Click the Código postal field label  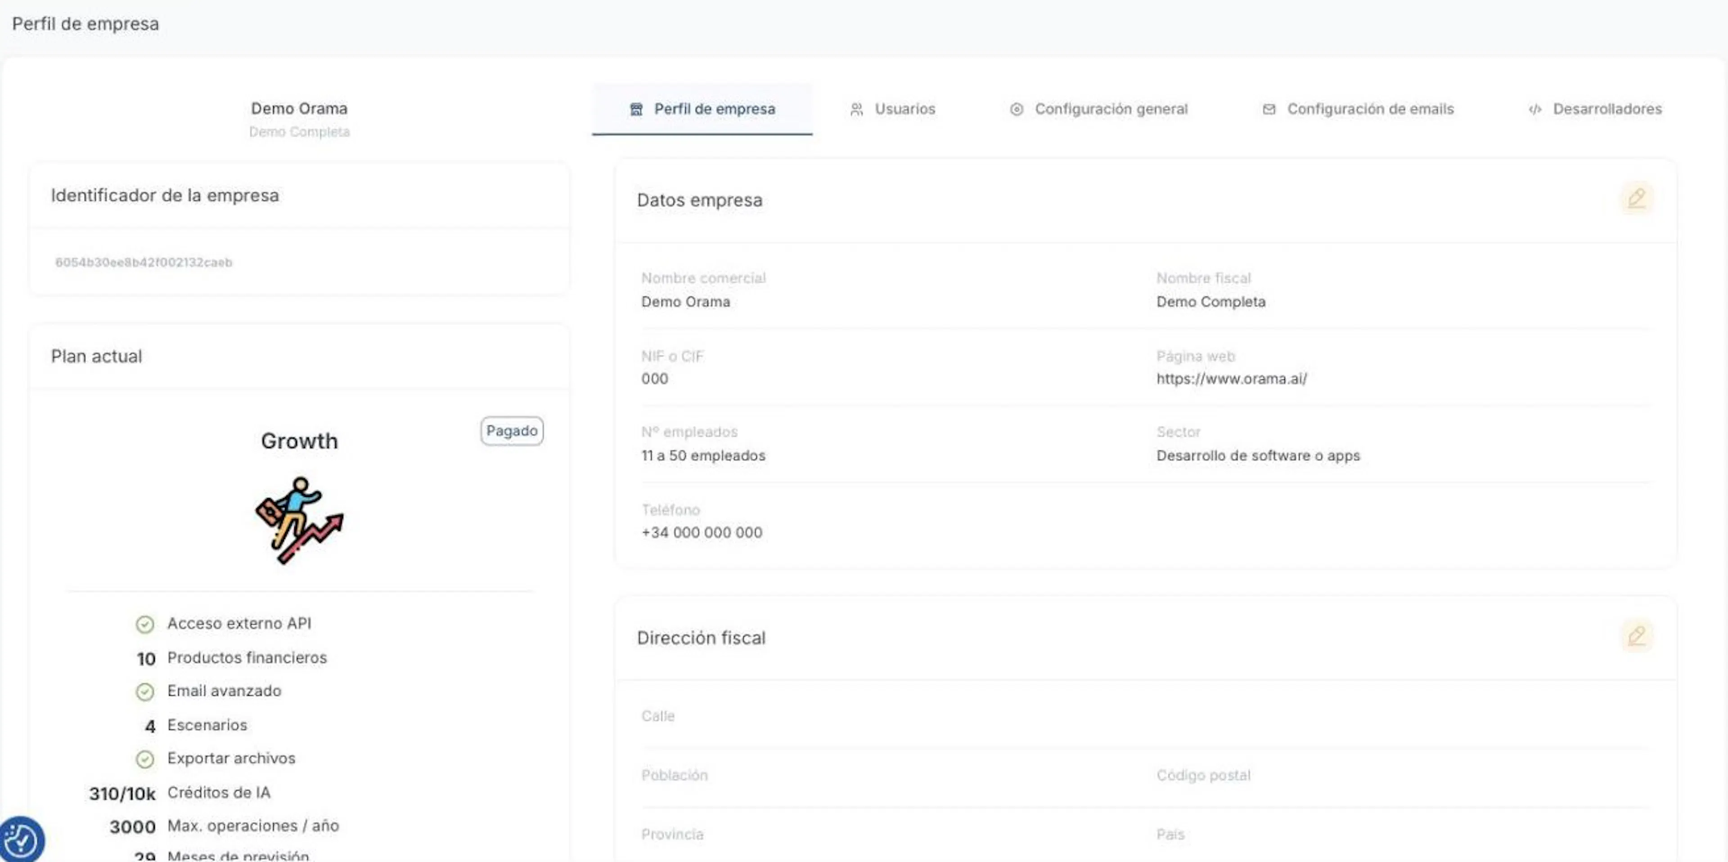tap(1203, 776)
